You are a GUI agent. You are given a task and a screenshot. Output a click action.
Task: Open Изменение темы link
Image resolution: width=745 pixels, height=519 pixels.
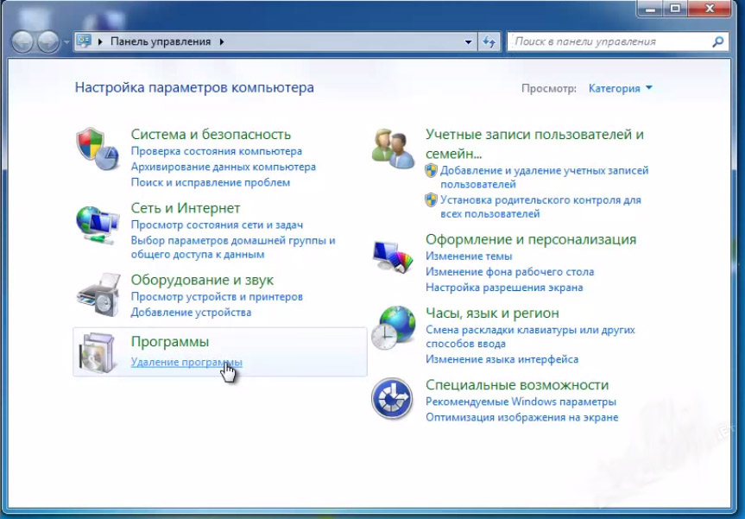coord(469,256)
